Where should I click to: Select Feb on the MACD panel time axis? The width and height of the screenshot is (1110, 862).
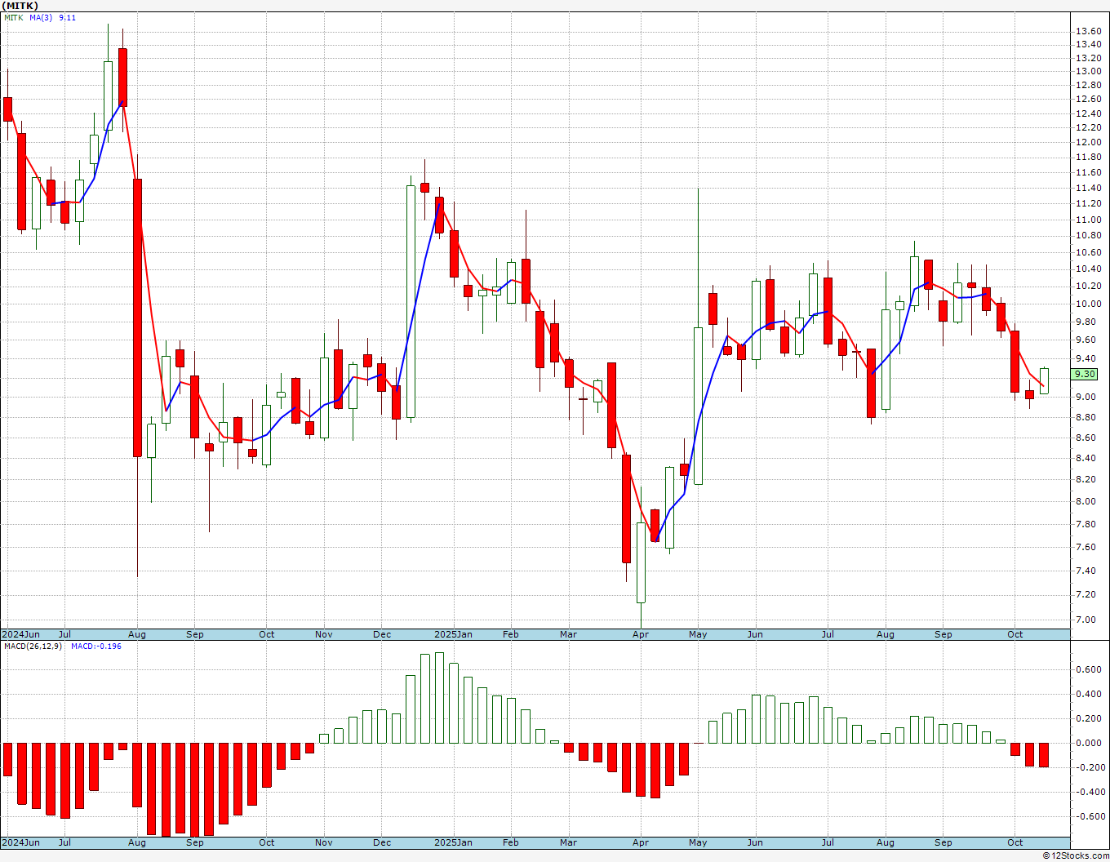[x=511, y=842]
